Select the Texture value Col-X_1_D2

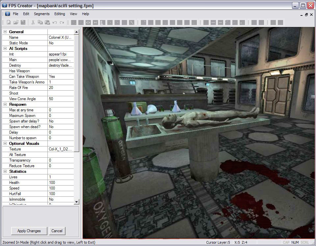click(61, 149)
